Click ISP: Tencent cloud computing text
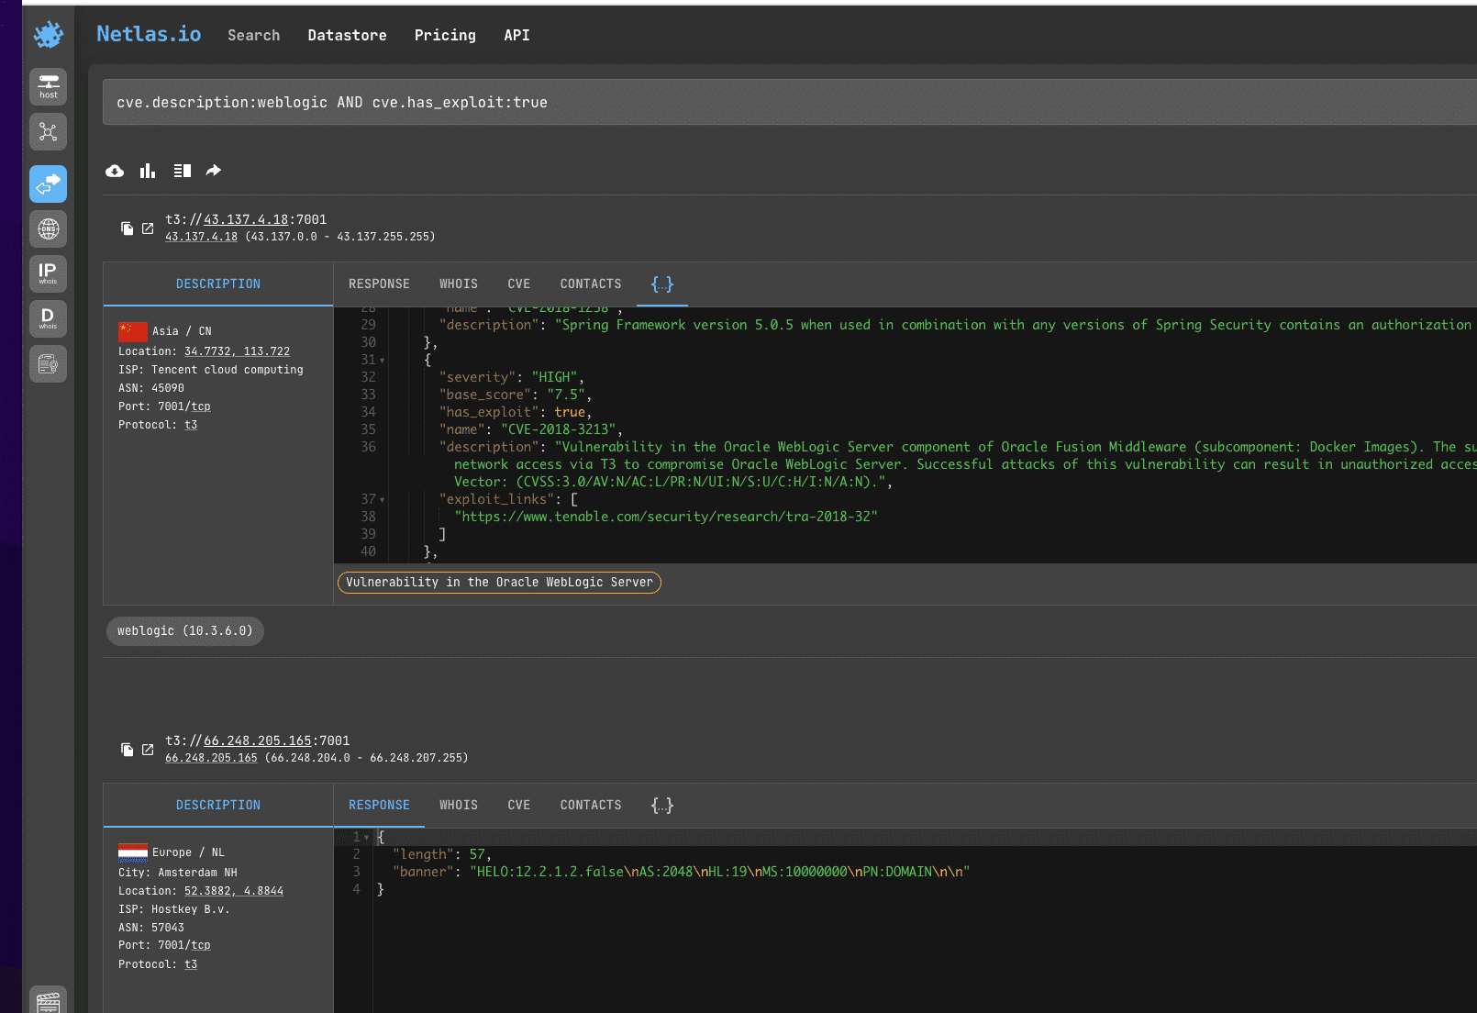The height and width of the screenshot is (1013, 1477). click(x=211, y=370)
